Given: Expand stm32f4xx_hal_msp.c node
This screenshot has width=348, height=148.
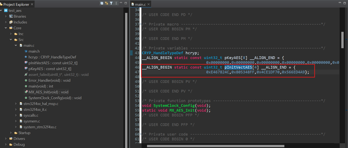Looking at the screenshot, I should 16,104.
